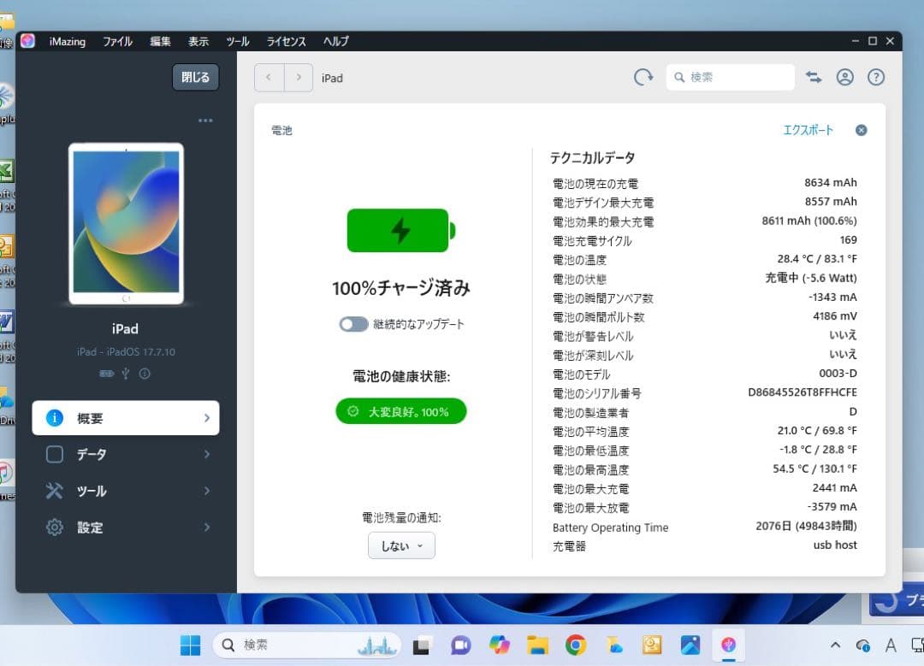This screenshot has height=666, width=924.
Task: Open the 電池残量の通知 dropdown
Action: pyautogui.click(x=401, y=545)
